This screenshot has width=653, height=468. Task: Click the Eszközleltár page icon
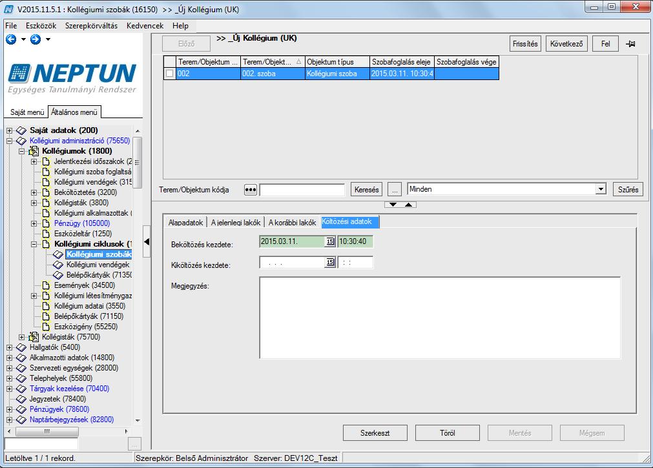click(x=47, y=234)
